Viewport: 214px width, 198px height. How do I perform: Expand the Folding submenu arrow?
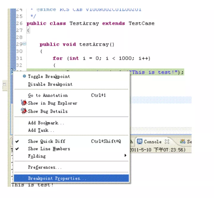pyautogui.click(x=125, y=155)
